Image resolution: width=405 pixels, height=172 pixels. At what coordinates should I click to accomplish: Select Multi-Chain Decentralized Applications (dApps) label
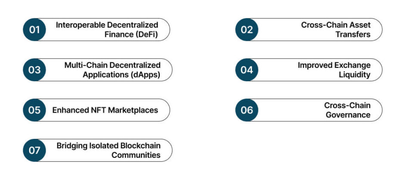point(112,70)
